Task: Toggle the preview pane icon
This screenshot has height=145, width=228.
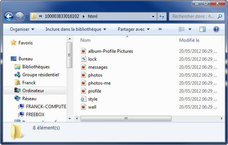Action: 202,29
